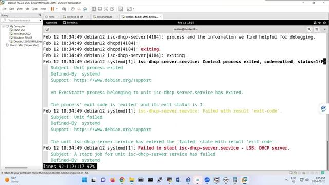This screenshot has width=329, height=185.
Task: Open the power options dropdown arrow beside pause
Action: 57,9
